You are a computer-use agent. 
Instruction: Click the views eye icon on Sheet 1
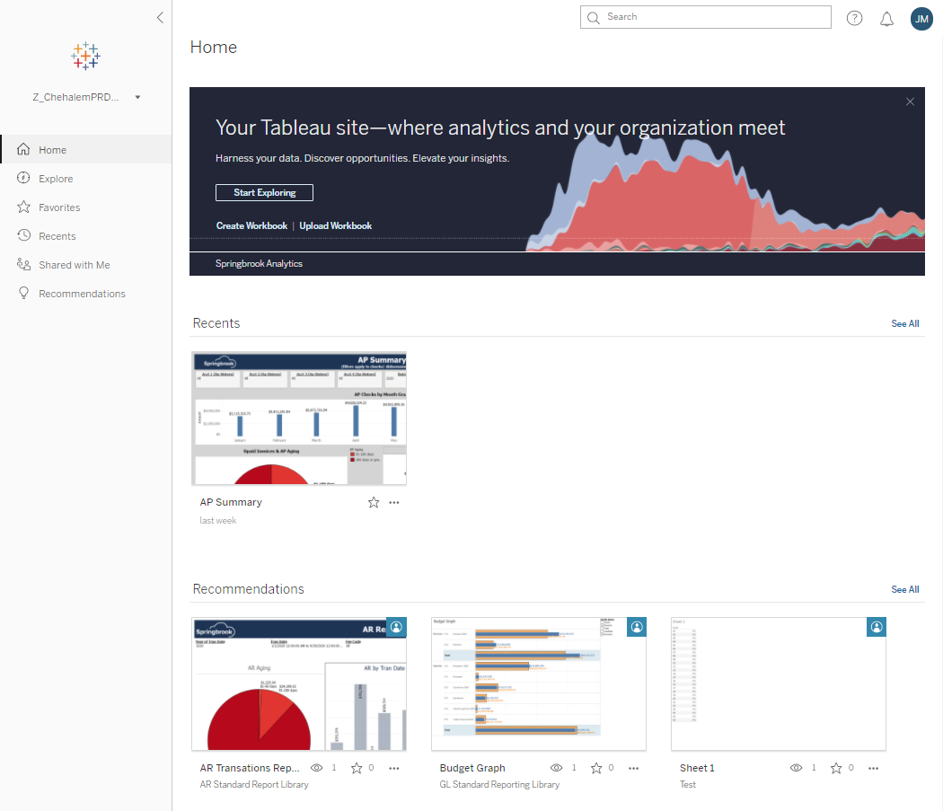[x=796, y=768]
